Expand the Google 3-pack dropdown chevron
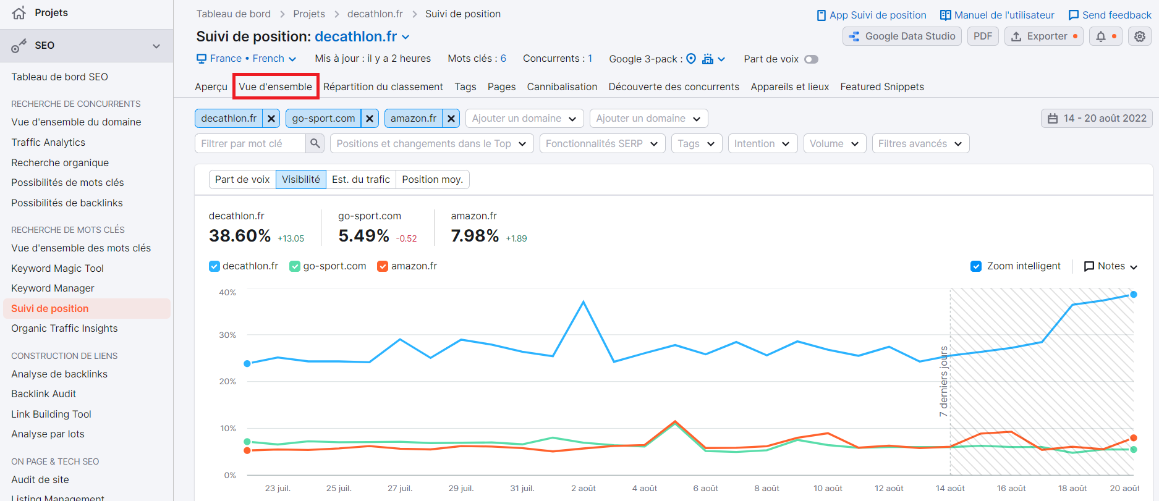 721,59
